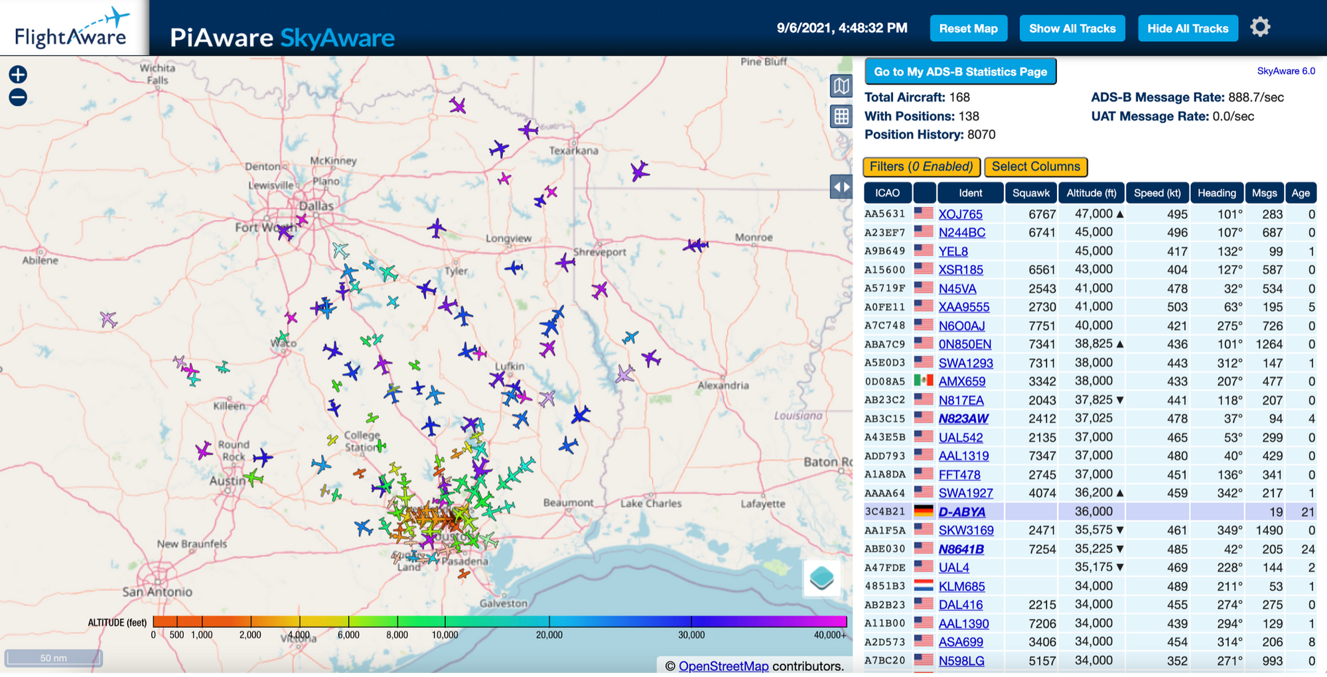Click the folded map view icon
This screenshot has width=1327, height=677.
[841, 86]
